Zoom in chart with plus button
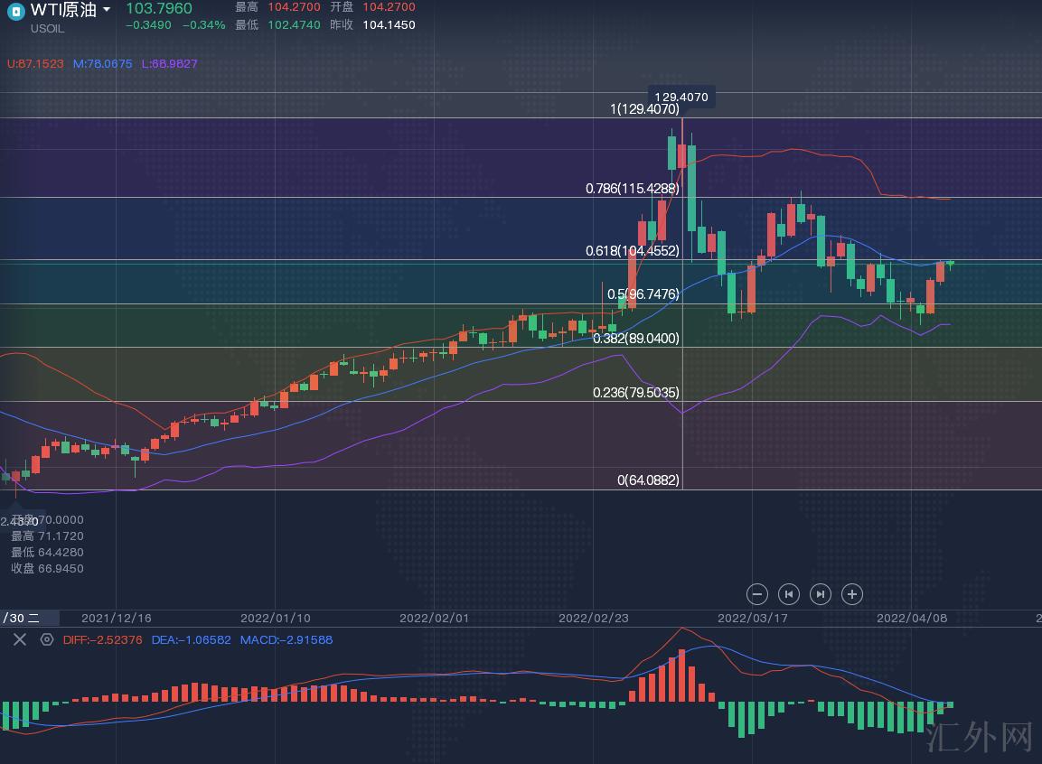Viewport: 1042px width, 764px height. tap(852, 594)
